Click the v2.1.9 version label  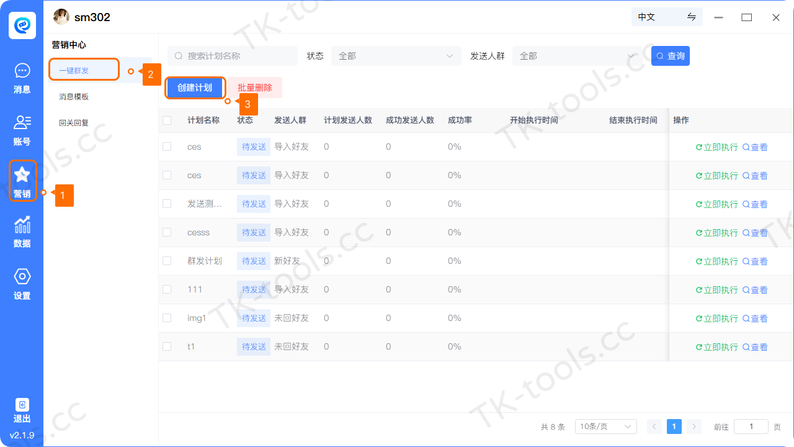tap(22, 435)
